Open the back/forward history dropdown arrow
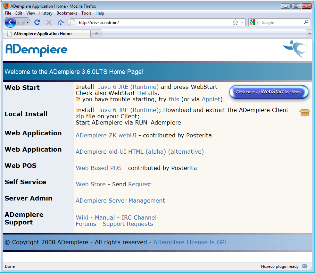This screenshot has width=315, height=273. click(x=27, y=22)
